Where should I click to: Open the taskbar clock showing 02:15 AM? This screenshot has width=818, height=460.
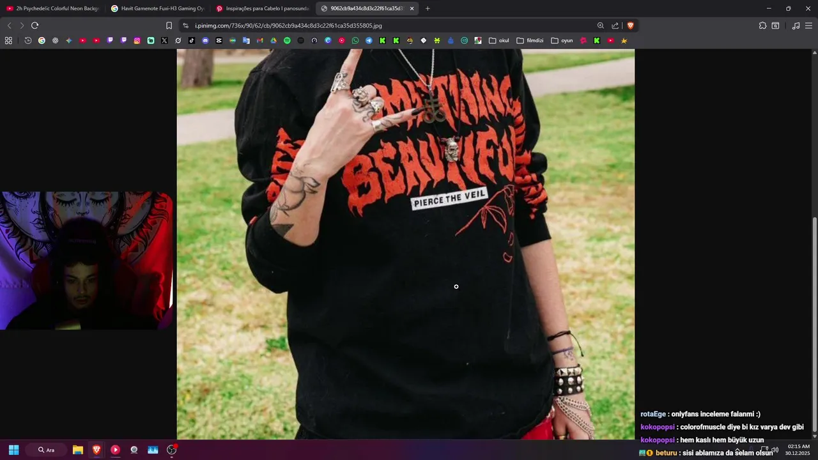point(798,450)
